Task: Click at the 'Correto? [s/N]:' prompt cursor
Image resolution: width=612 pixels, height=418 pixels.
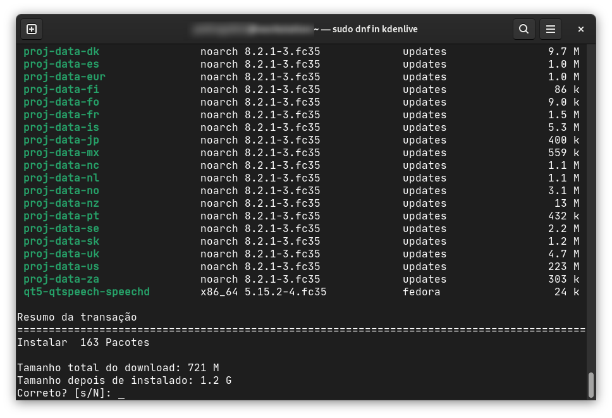Action: point(121,393)
